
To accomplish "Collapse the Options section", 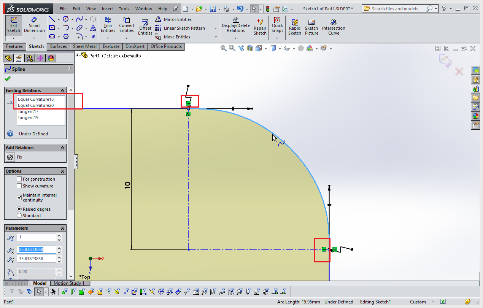I will point(63,171).
